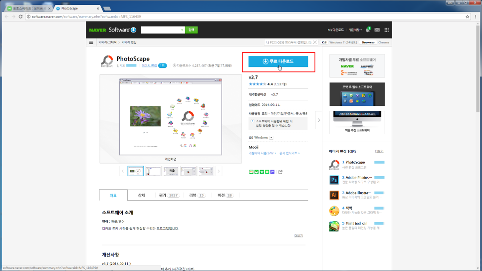This screenshot has height=271, width=482.
Task: Select the first screenshot thumbnail
Action: coord(136,171)
